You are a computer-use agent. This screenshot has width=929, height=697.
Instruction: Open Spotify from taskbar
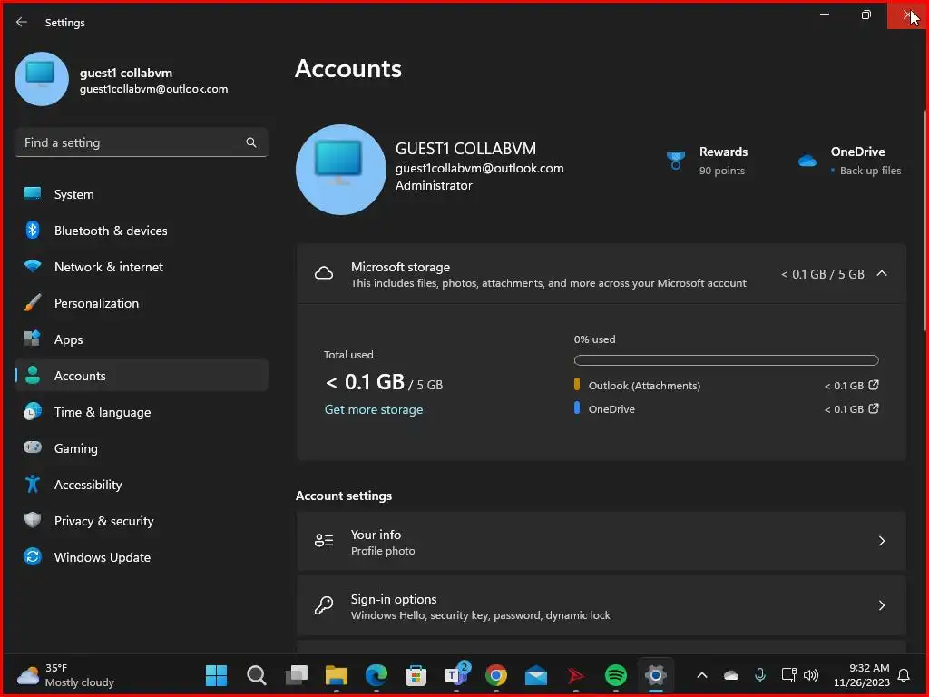tap(616, 675)
